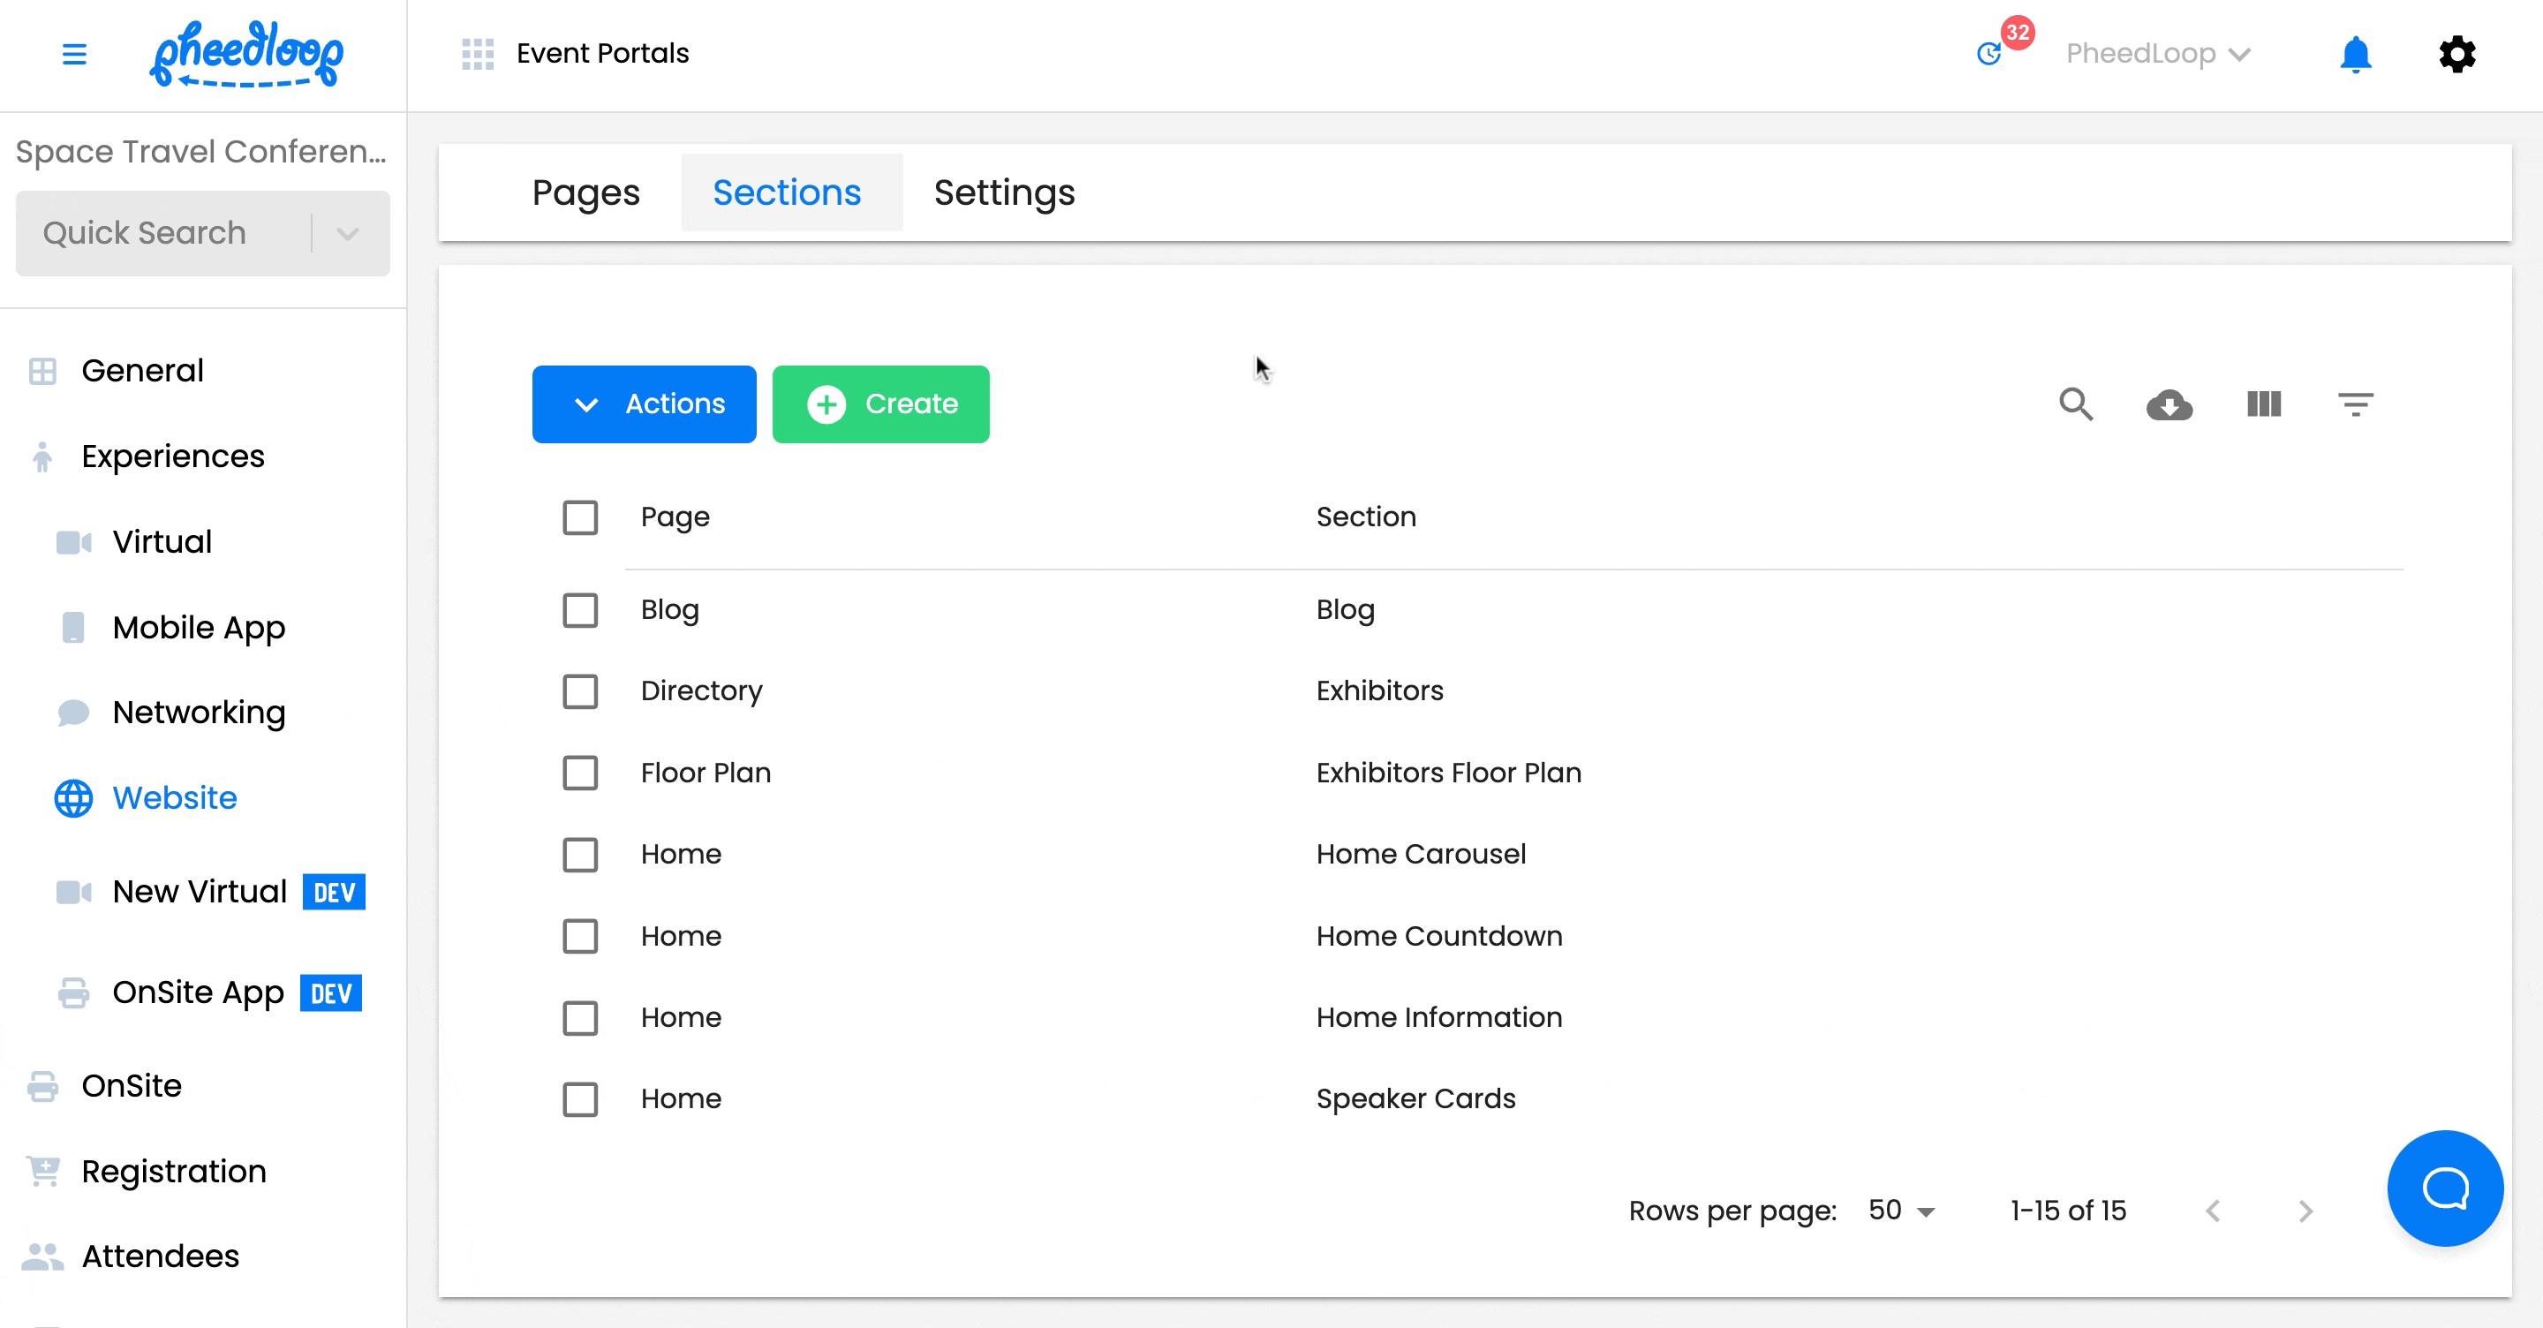The height and width of the screenshot is (1328, 2543).
Task: Select the Floor Plan row checkbox
Action: 580,773
